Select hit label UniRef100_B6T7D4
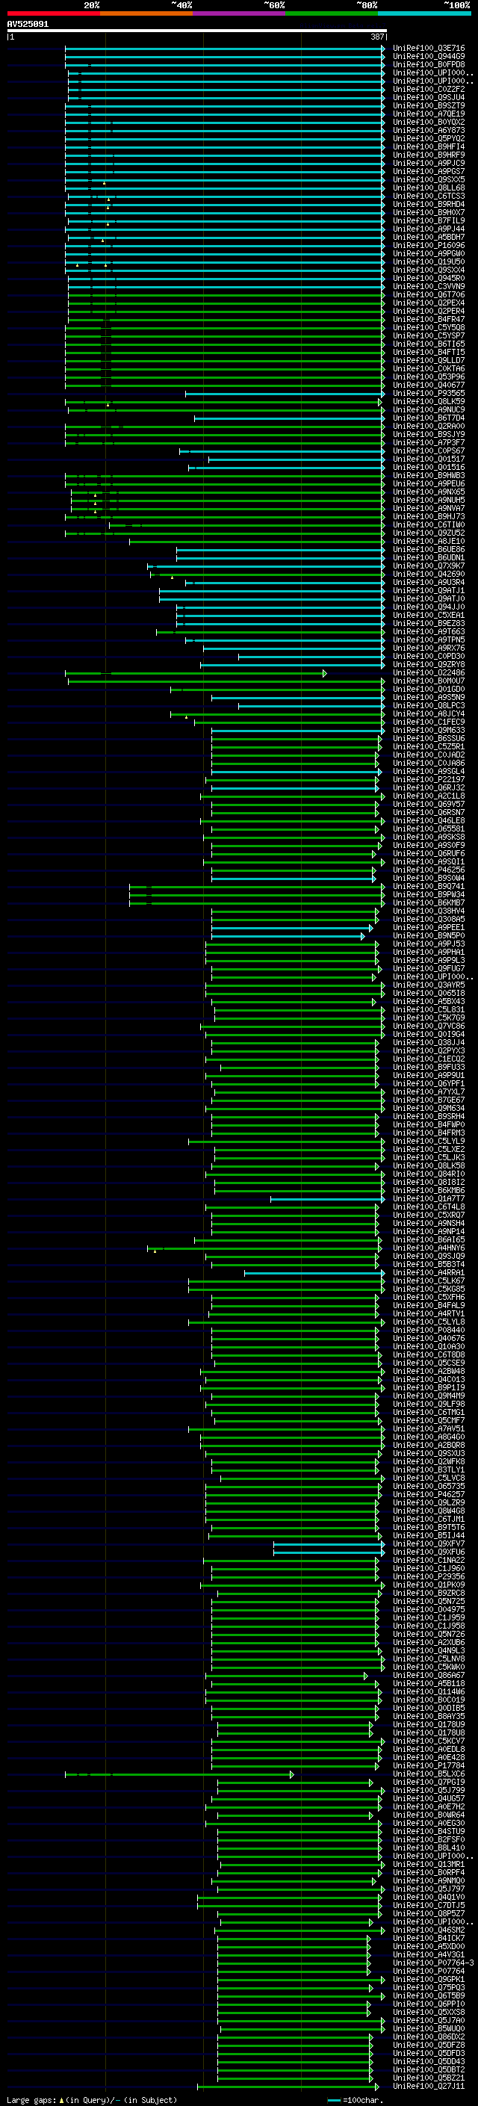The image size is (478, 2106). 429,418
